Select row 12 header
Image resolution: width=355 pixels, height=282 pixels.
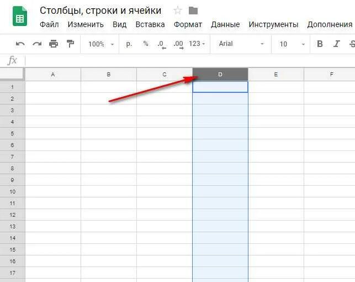(x=13, y=215)
